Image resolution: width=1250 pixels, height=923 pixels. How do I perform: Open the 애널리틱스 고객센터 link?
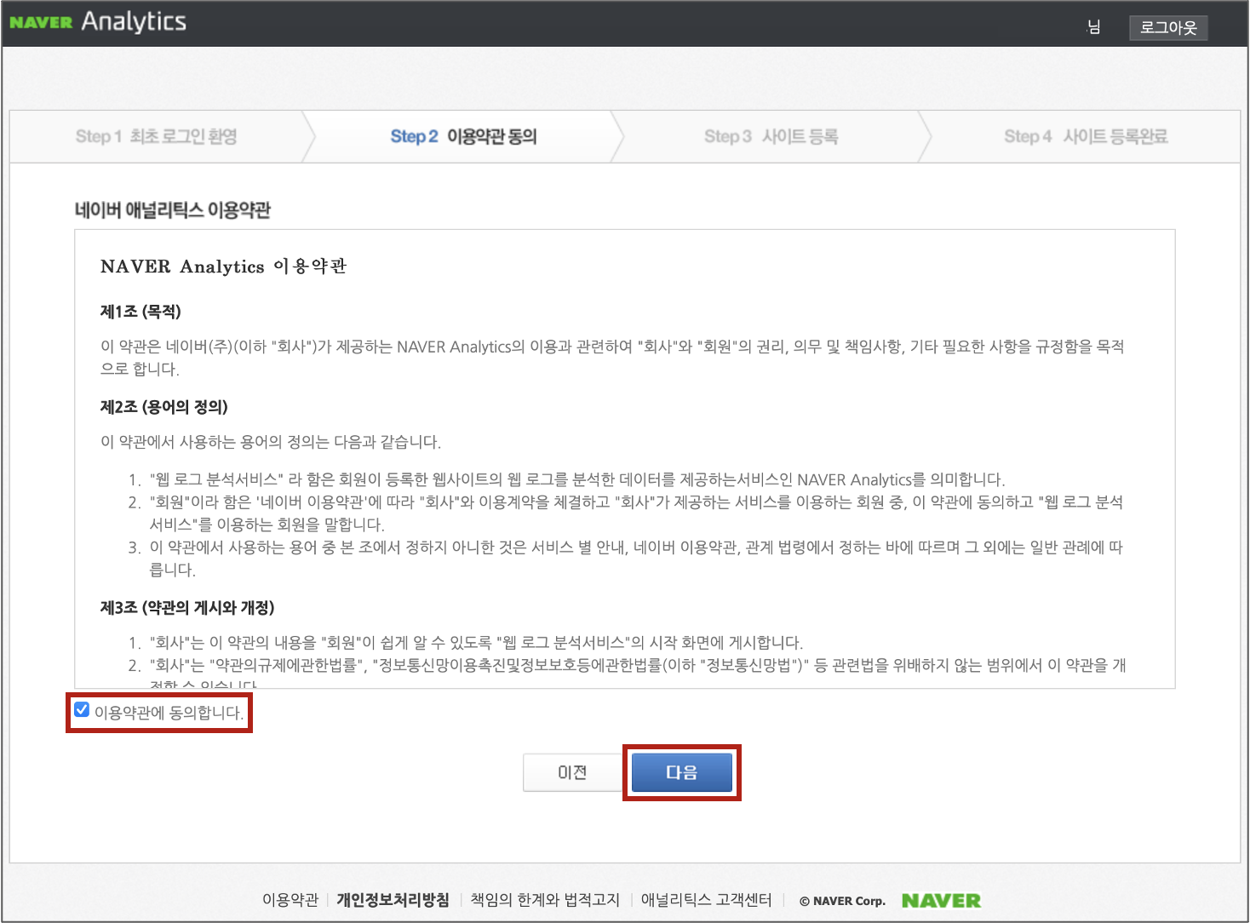pos(706,900)
